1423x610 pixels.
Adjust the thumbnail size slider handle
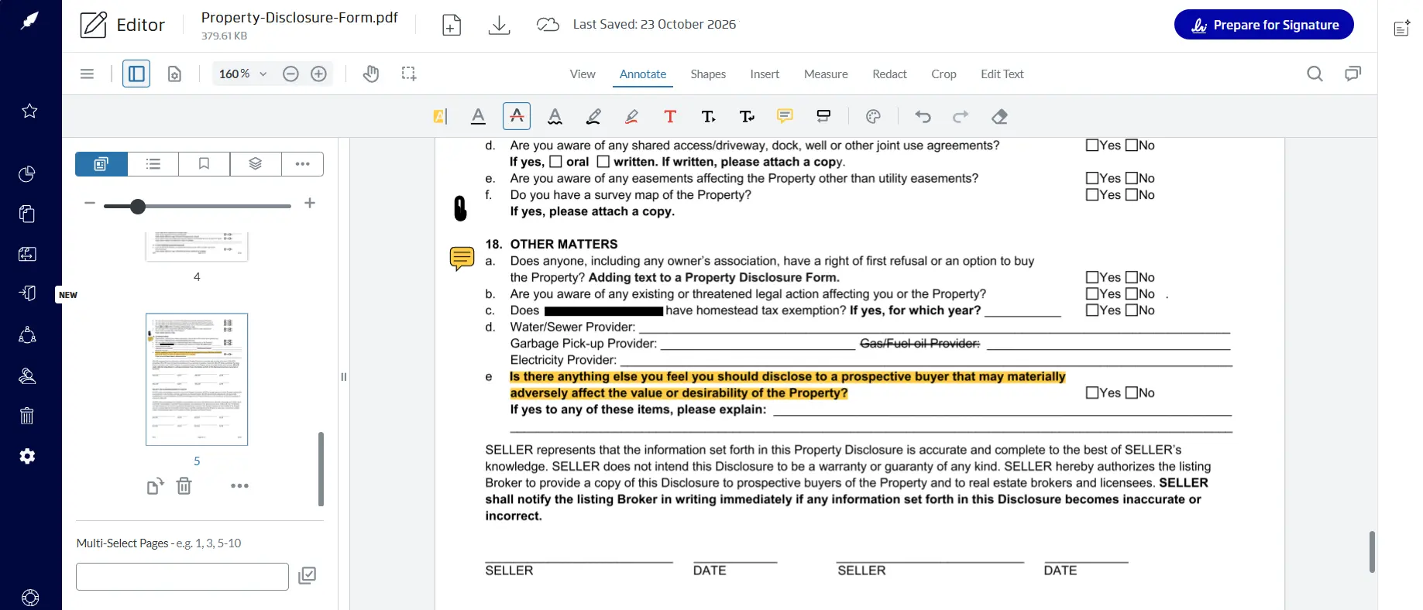[x=138, y=206]
